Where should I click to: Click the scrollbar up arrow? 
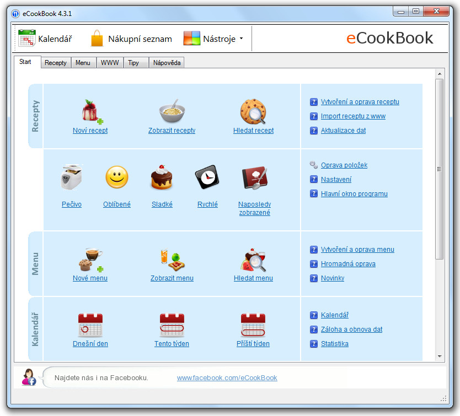[x=439, y=74]
